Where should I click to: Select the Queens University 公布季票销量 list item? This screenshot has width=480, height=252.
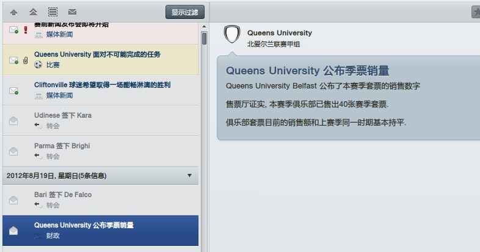coord(100,231)
